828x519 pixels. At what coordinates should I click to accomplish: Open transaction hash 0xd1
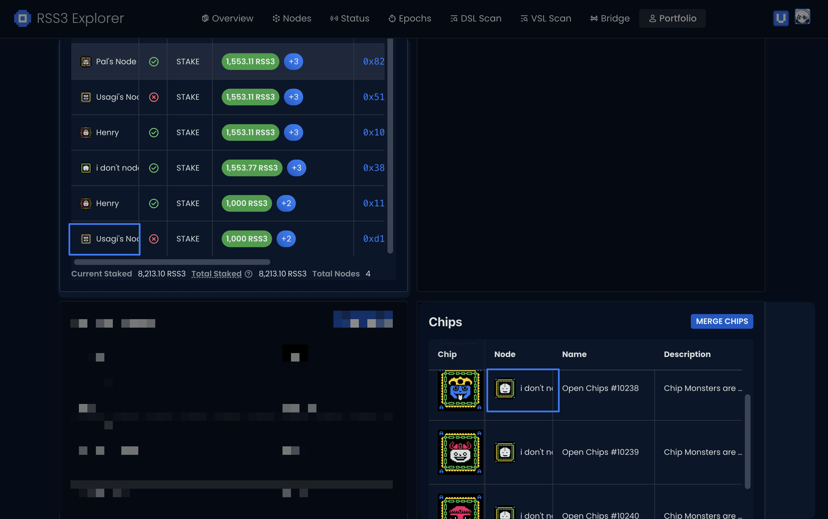coord(374,239)
